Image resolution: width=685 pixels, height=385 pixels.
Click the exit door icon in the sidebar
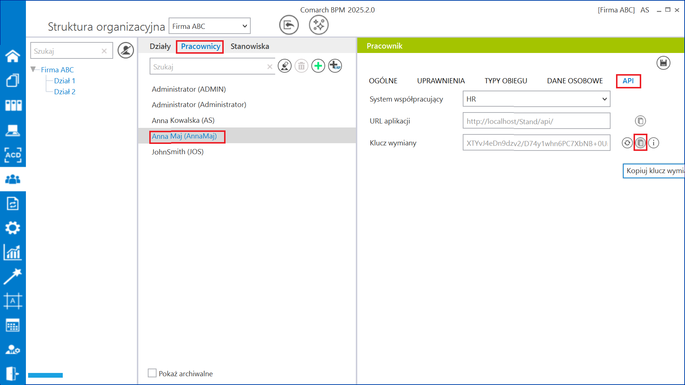pos(13,374)
